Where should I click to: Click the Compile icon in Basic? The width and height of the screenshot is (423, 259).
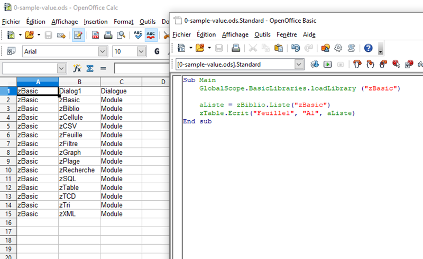pos(315,64)
